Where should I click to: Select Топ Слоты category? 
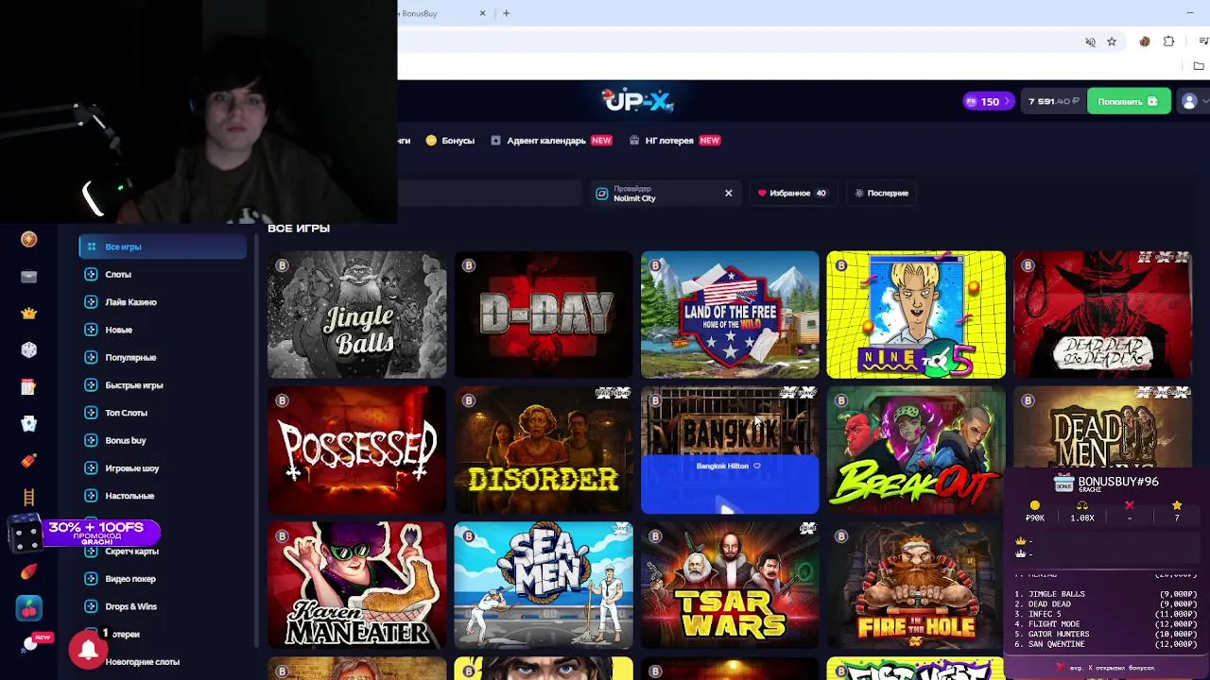pyautogui.click(x=163, y=413)
